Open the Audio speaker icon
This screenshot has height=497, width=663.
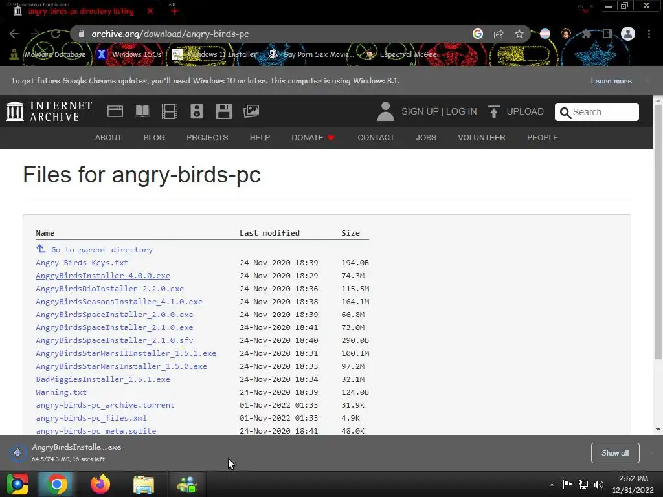tap(197, 111)
